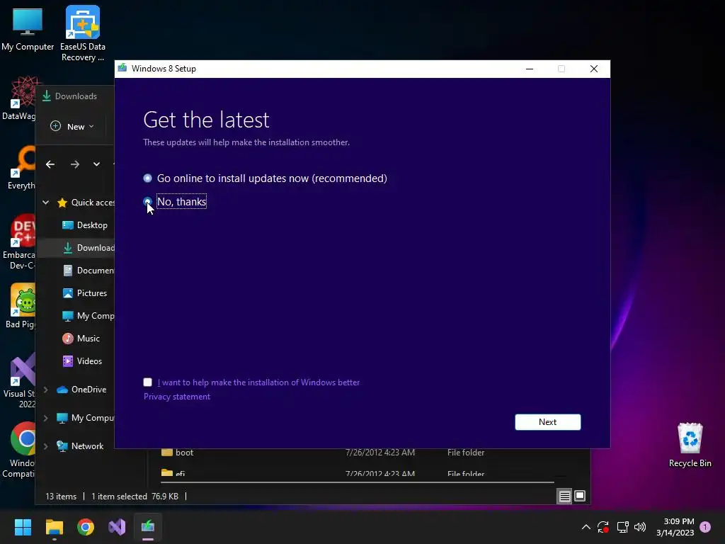The width and height of the screenshot is (725, 544).
Task: Open clock and calendar at 3:09 PM
Action: pos(675,527)
